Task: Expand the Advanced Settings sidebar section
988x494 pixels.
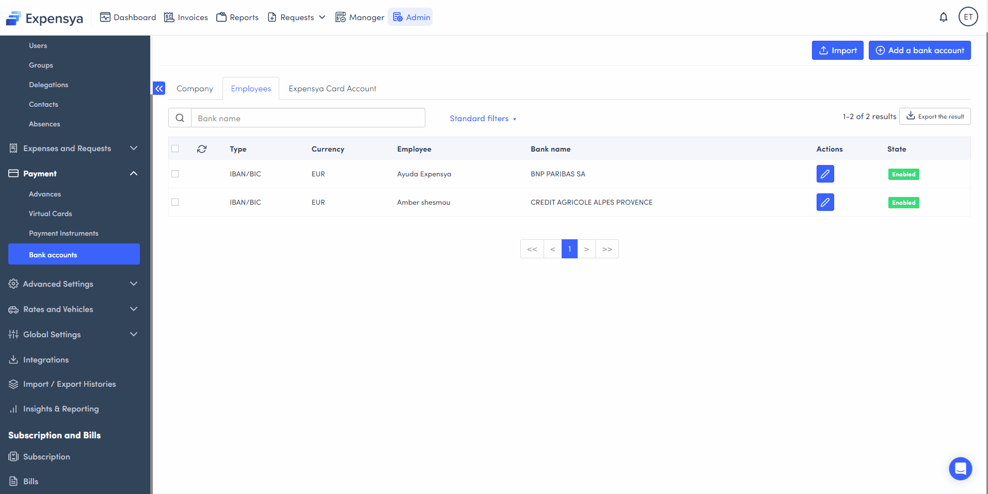Action: [73, 284]
